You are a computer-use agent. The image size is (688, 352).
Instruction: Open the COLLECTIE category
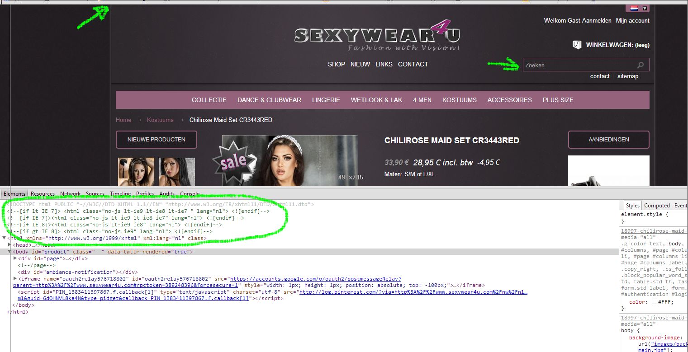tap(209, 100)
